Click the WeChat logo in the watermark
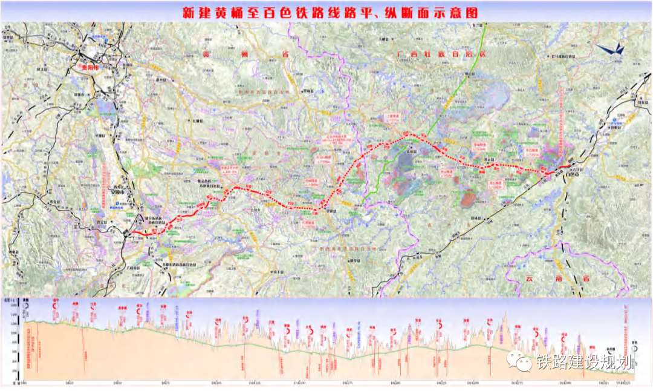This screenshot has width=653, height=391. [518, 361]
